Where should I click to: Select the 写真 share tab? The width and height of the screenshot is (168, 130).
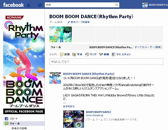tap(79, 54)
